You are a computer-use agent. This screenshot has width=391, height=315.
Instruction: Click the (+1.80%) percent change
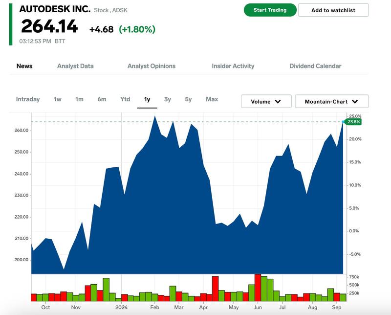pyautogui.click(x=137, y=29)
